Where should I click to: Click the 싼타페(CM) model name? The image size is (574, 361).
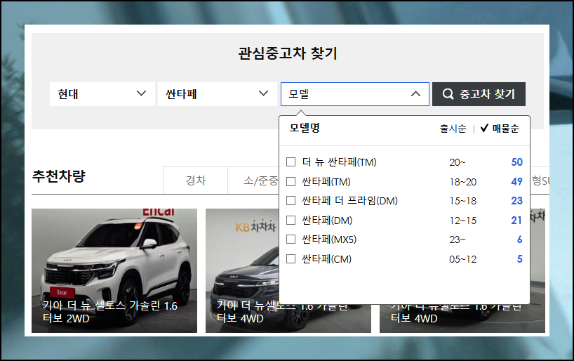point(326,258)
